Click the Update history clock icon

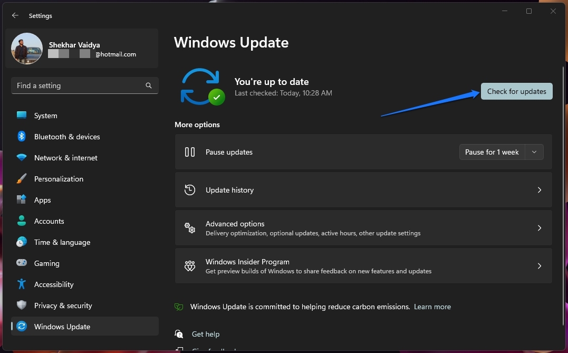click(x=190, y=190)
